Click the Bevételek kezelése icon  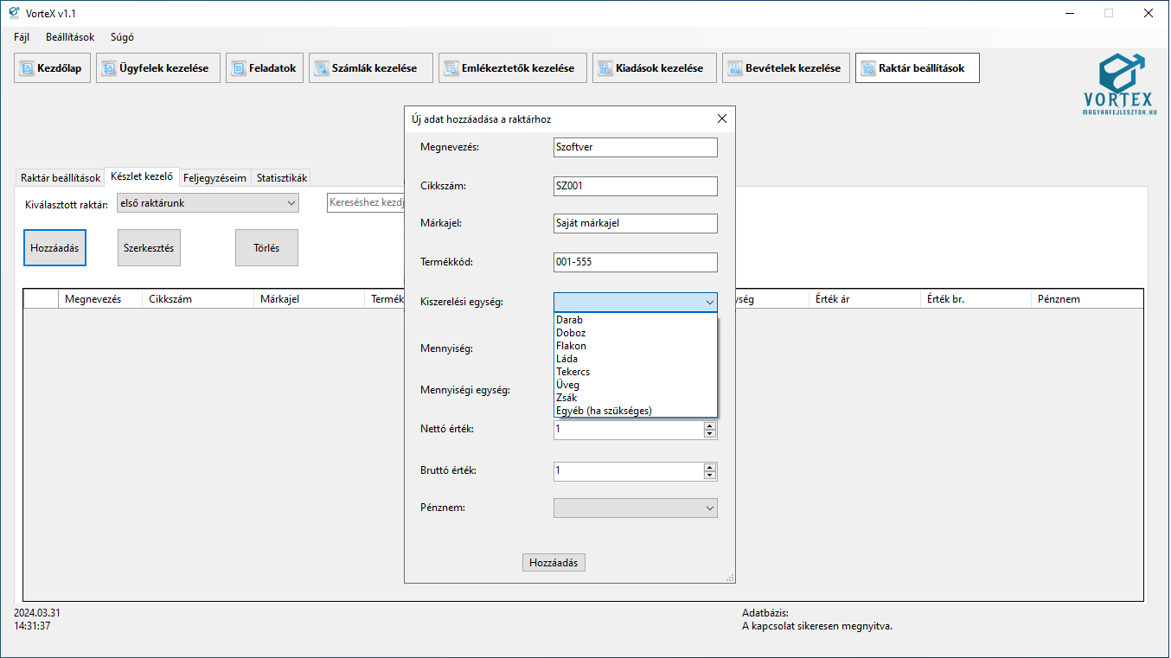[735, 68]
